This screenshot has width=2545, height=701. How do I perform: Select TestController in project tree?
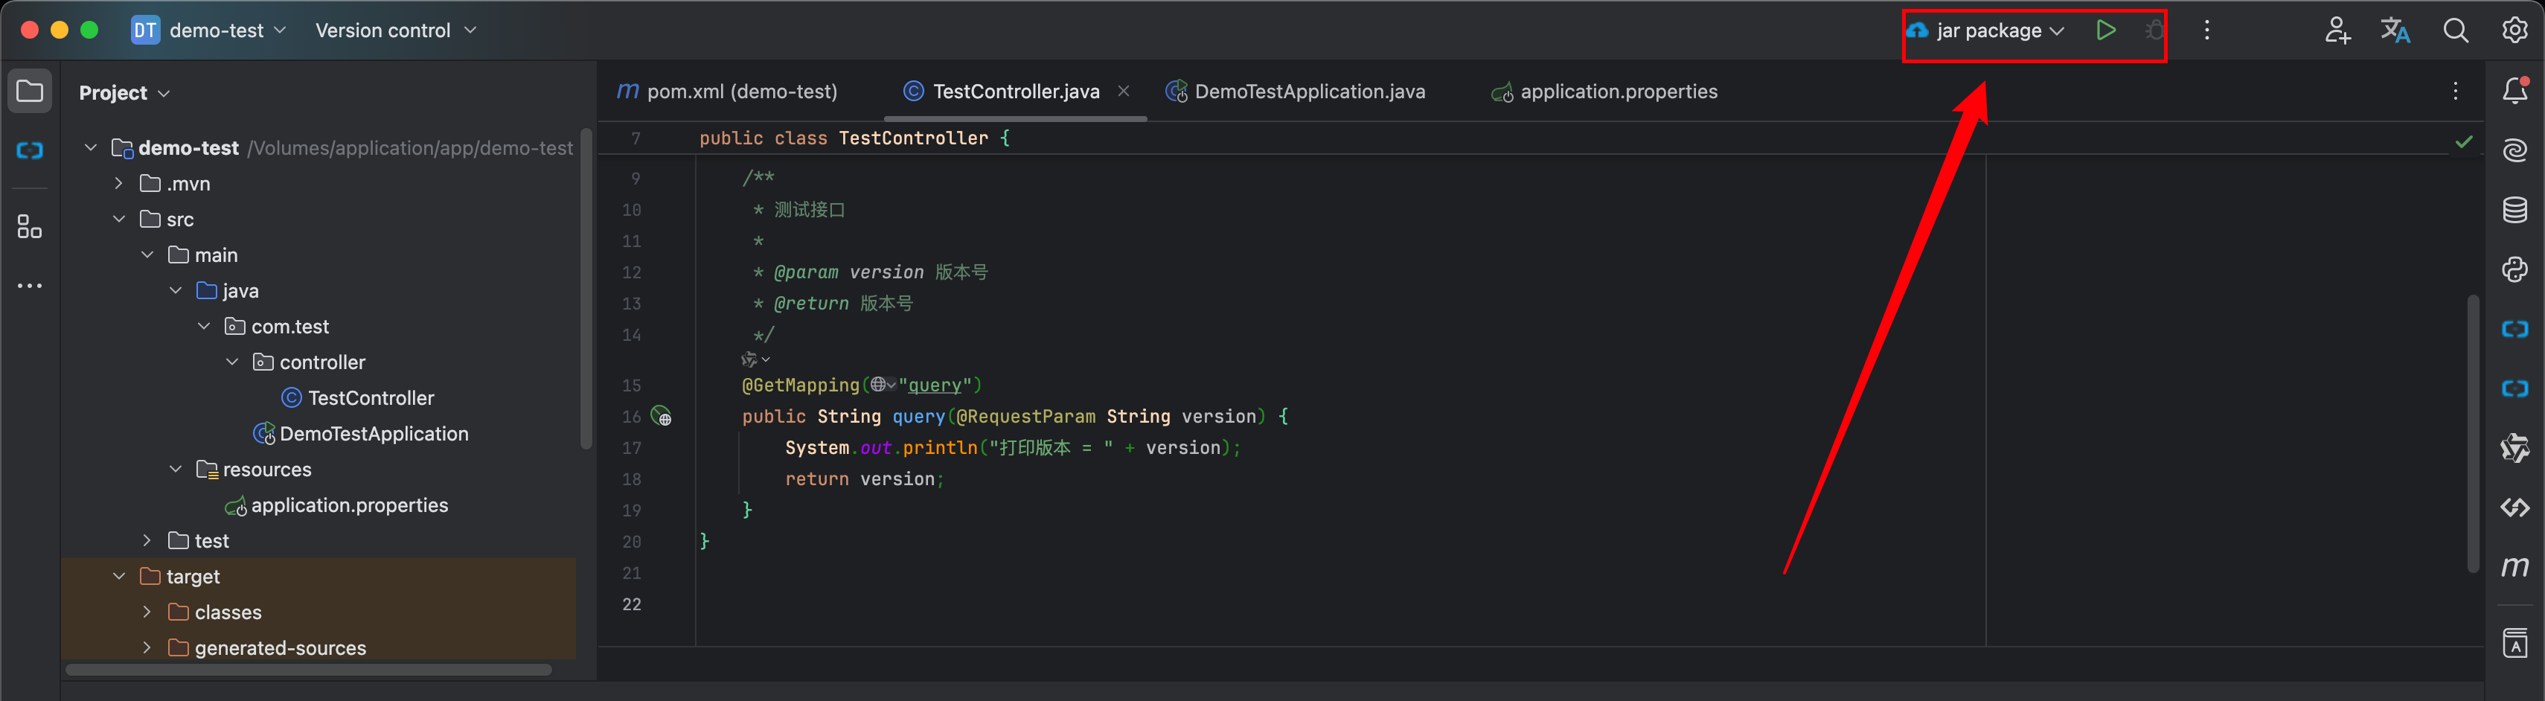[x=371, y=398]
